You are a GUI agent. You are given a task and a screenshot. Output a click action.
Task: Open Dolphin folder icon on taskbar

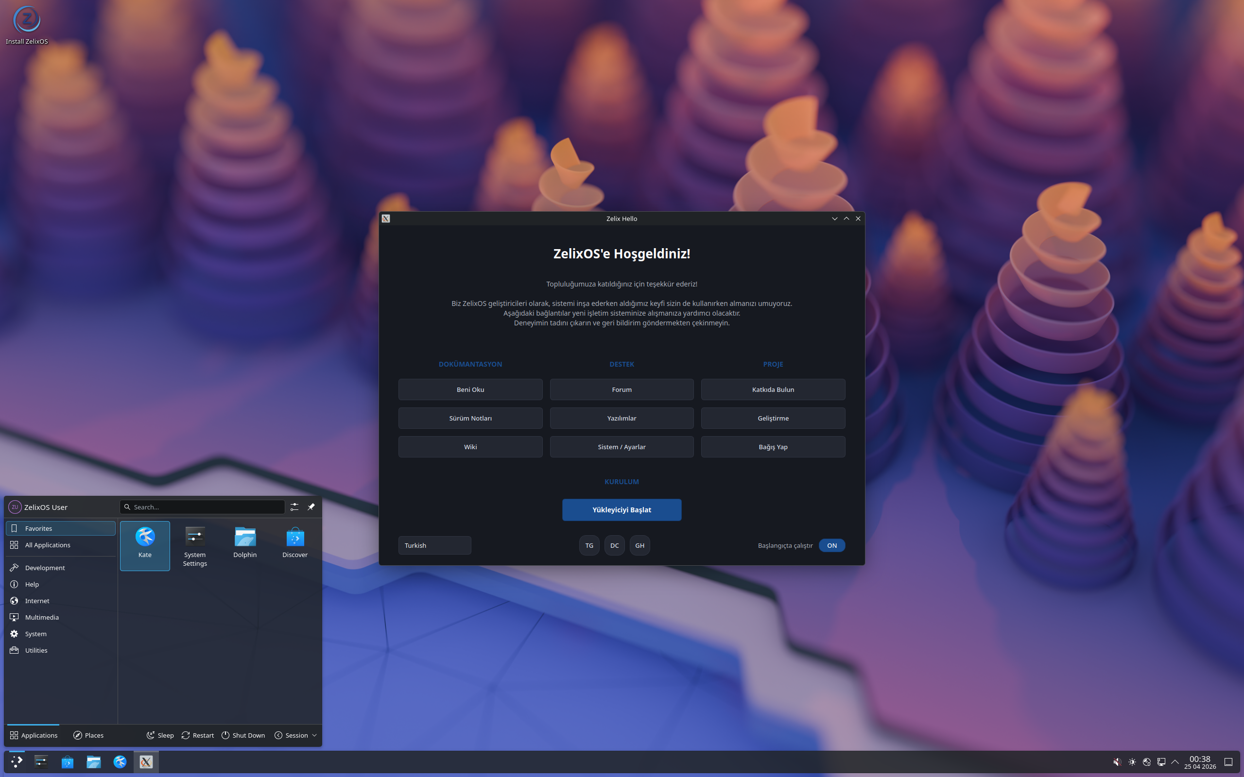(x=94, y=761)
